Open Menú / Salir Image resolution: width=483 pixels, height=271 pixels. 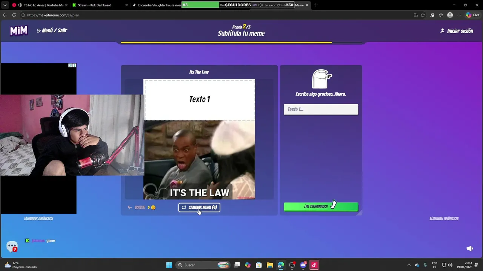(52, 30)
